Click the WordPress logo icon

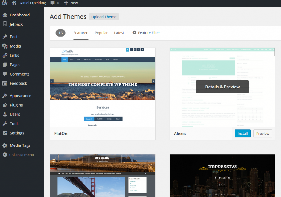pyautogui.click(x=5, y=3)
